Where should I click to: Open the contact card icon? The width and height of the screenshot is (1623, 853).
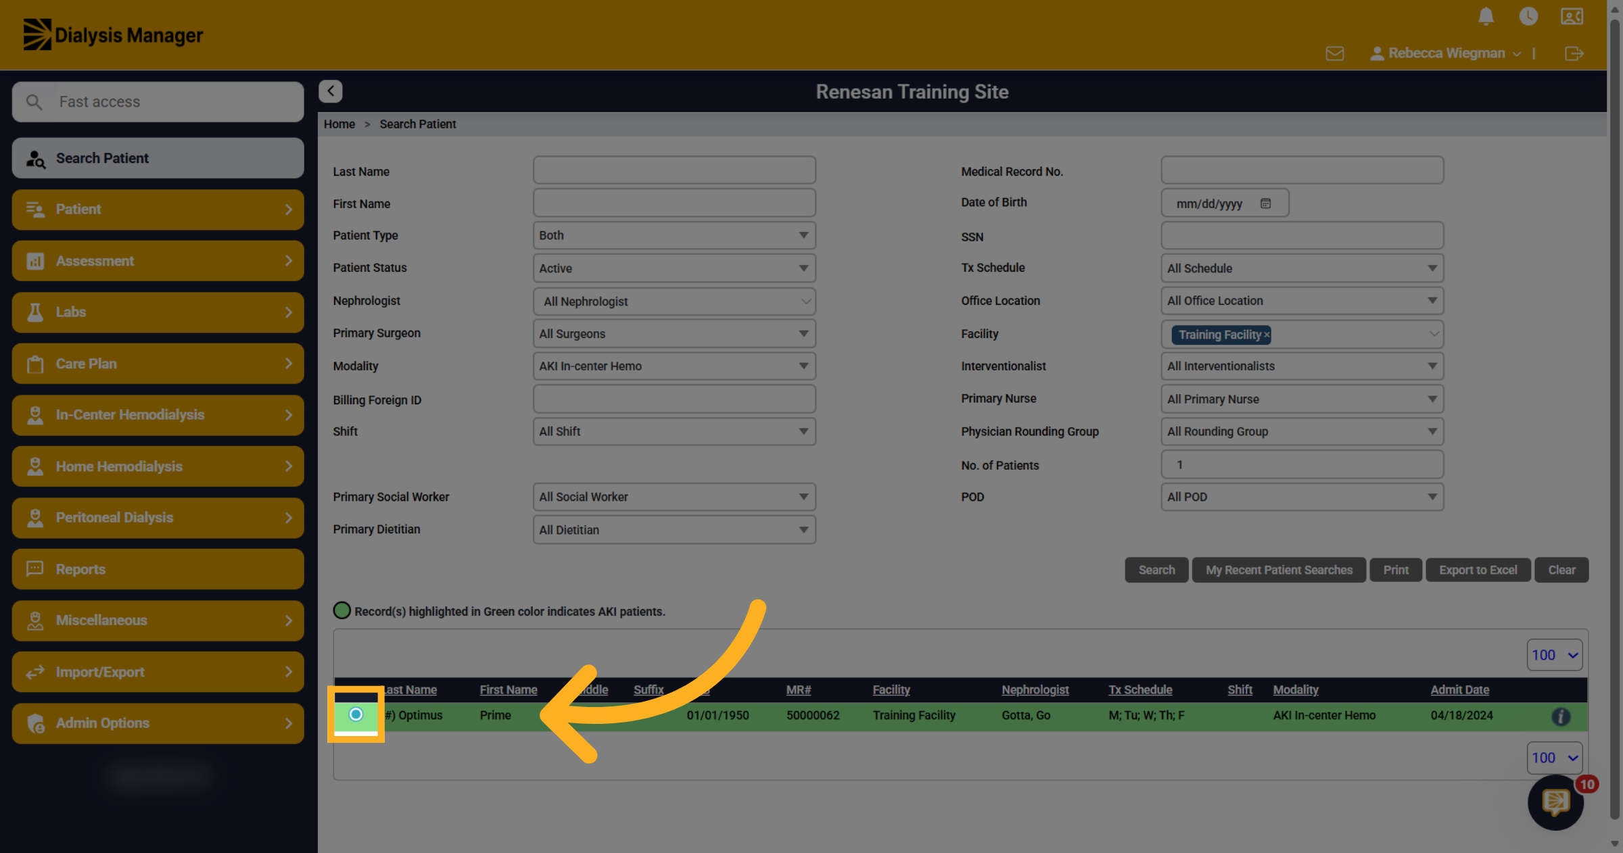pos(1572,16)
